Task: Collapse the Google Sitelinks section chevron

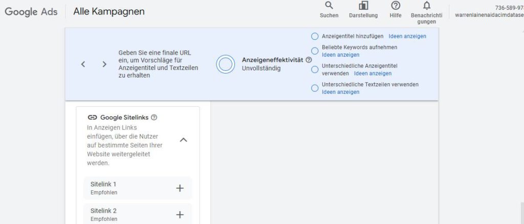Action: coord(184,140)
